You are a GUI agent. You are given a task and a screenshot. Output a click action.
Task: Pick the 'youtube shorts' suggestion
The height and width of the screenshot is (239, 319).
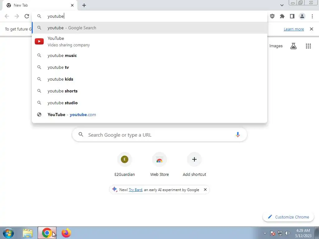[150, 91]
